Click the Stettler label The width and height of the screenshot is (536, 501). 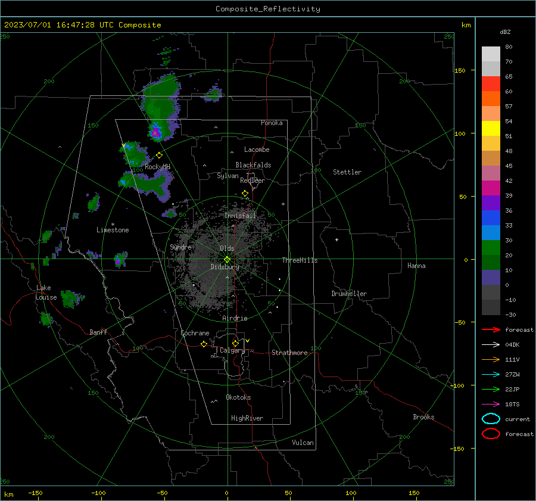point(347,172)
